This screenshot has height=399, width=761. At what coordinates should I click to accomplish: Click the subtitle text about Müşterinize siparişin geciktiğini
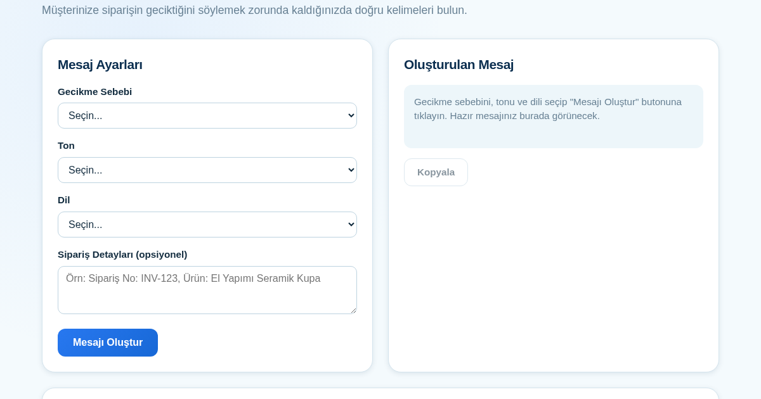pyautogui.click(x=254, y=10)
